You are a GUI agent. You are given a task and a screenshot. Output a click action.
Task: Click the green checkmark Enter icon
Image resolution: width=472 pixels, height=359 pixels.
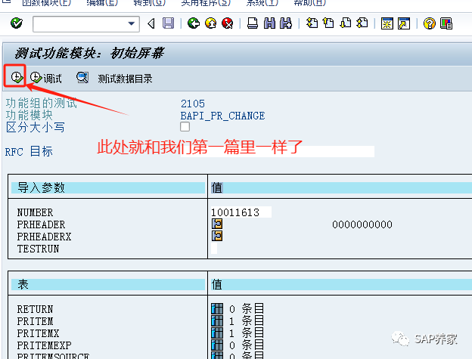click(16, 23)
